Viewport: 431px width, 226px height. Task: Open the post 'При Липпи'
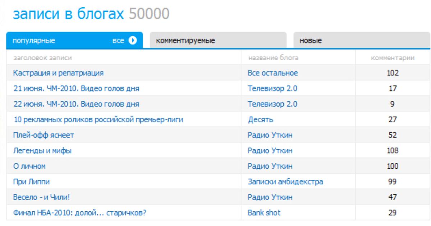[x=31, y=182]
